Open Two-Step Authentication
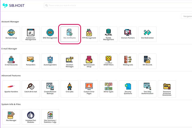 pos(147,89)
